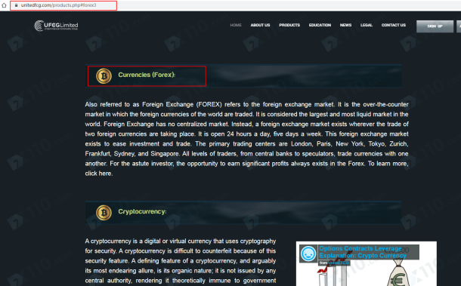Select the Currencies (Forex) heading
461x286 pixels.
(x=147, y=75)
